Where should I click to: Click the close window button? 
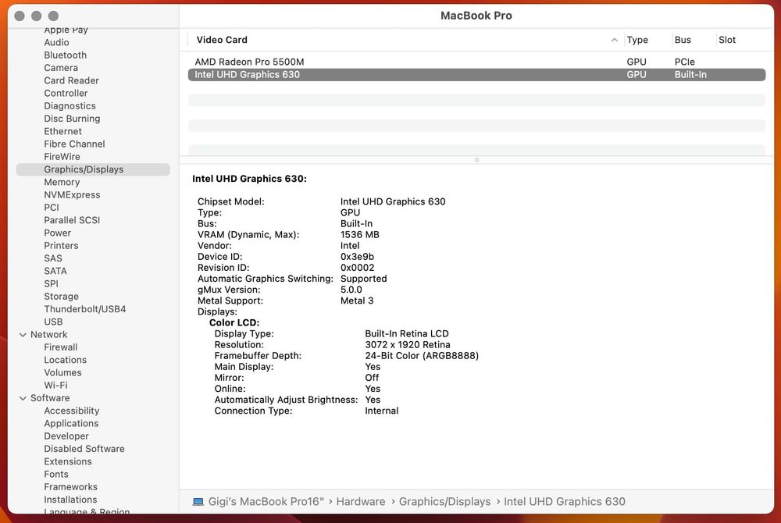[20, 16]
